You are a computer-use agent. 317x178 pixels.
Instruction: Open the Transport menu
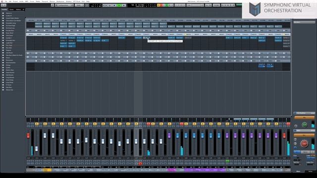click(45, 1)
